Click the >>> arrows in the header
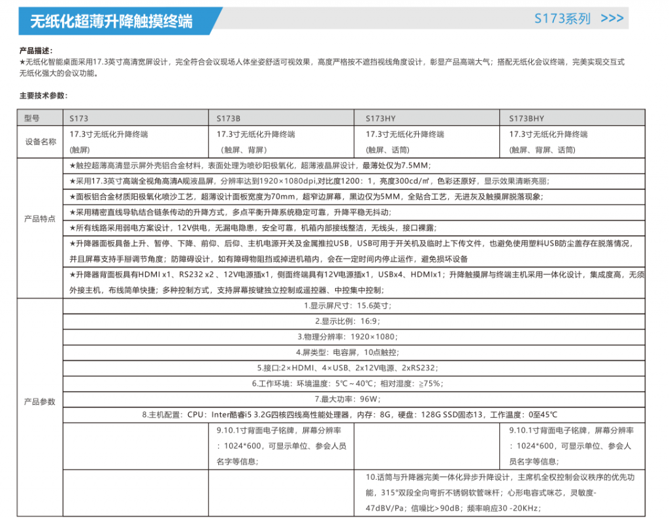The width and height of the screenshot is (669, 519). [612, 18]
